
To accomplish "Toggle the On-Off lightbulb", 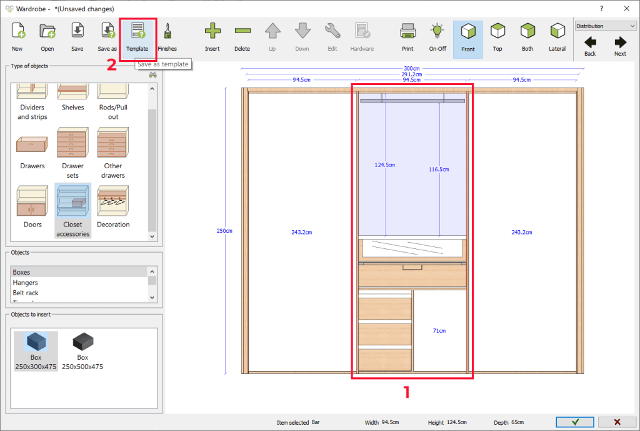I will 437,37.
